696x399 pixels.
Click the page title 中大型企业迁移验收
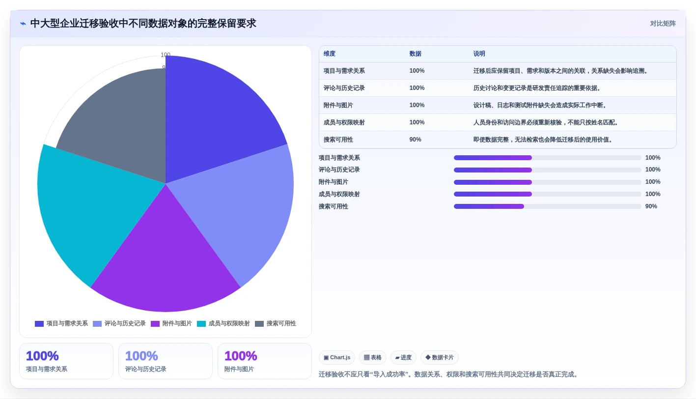143,24
